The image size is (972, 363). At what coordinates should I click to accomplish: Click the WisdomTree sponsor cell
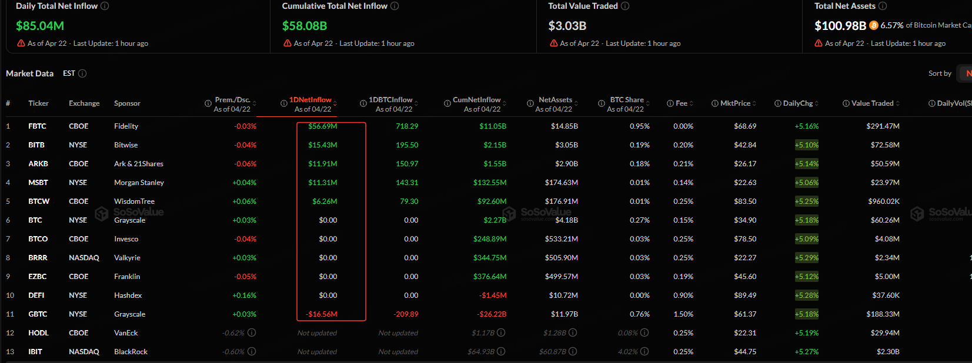point(134,201)
